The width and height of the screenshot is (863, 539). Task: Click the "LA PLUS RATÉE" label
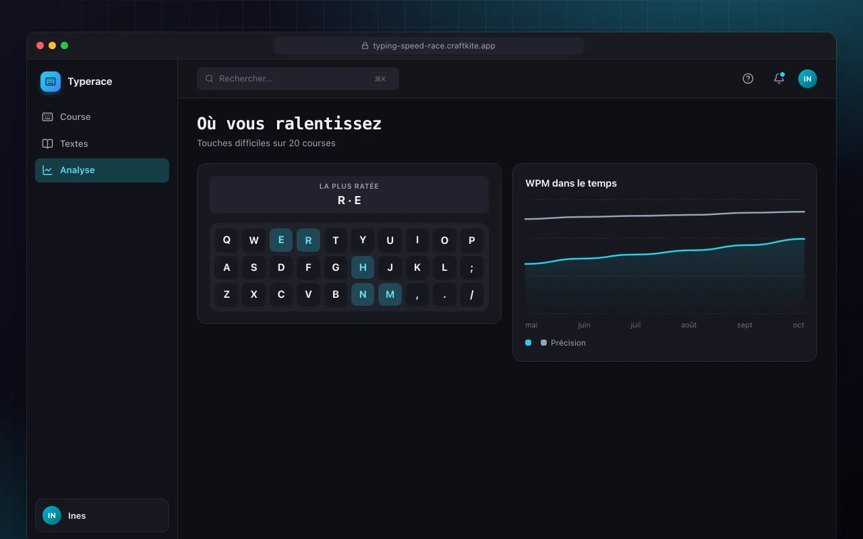[x=349, y=186]
